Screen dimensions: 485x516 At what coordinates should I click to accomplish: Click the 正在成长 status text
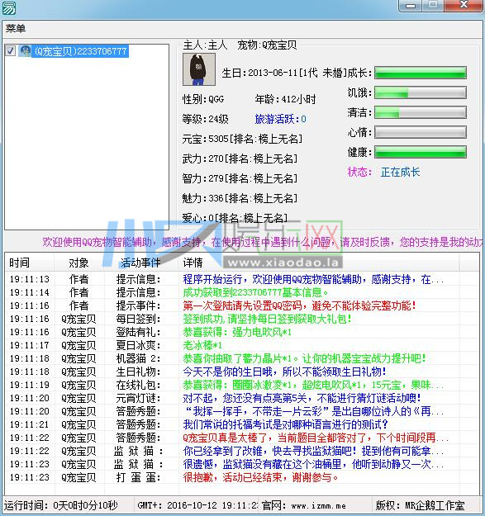click(x=400, y=172)
